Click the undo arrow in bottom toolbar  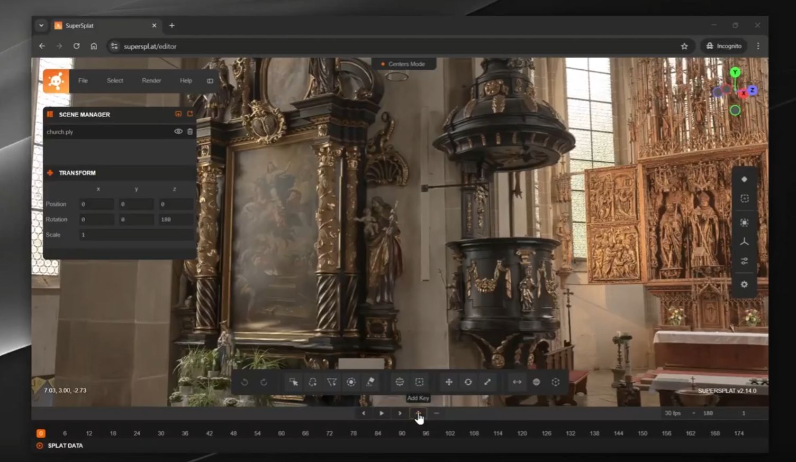point(245,382)
